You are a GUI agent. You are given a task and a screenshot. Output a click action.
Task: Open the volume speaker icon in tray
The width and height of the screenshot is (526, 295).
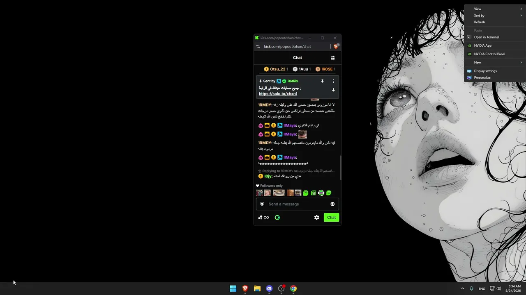499,288
